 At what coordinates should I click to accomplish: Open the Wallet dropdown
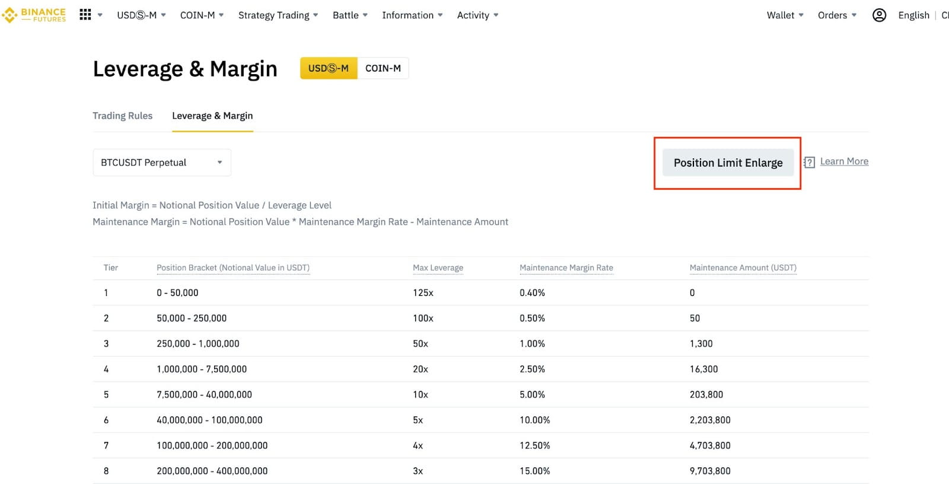(x=785, y=15)
